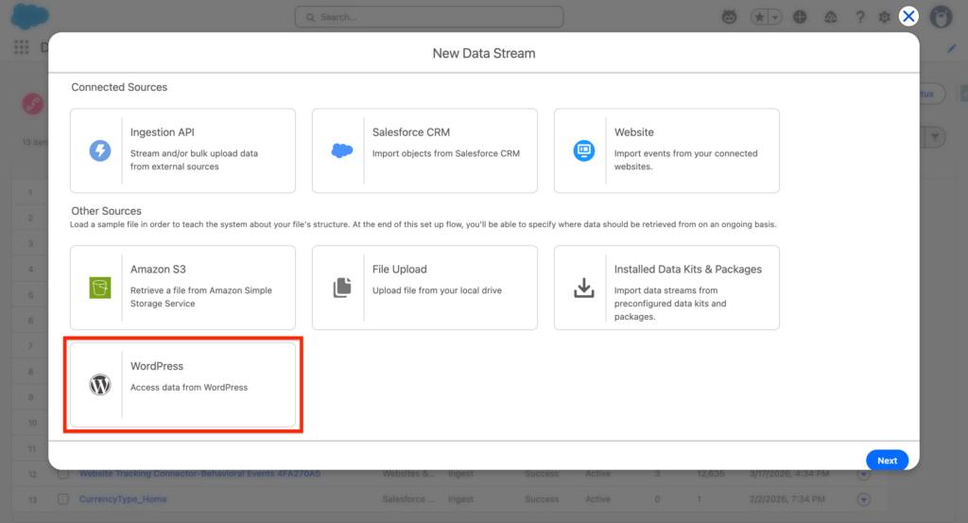968x523 pixels.
Task: Open the user profile avatar menu
Action: (941, 17)
